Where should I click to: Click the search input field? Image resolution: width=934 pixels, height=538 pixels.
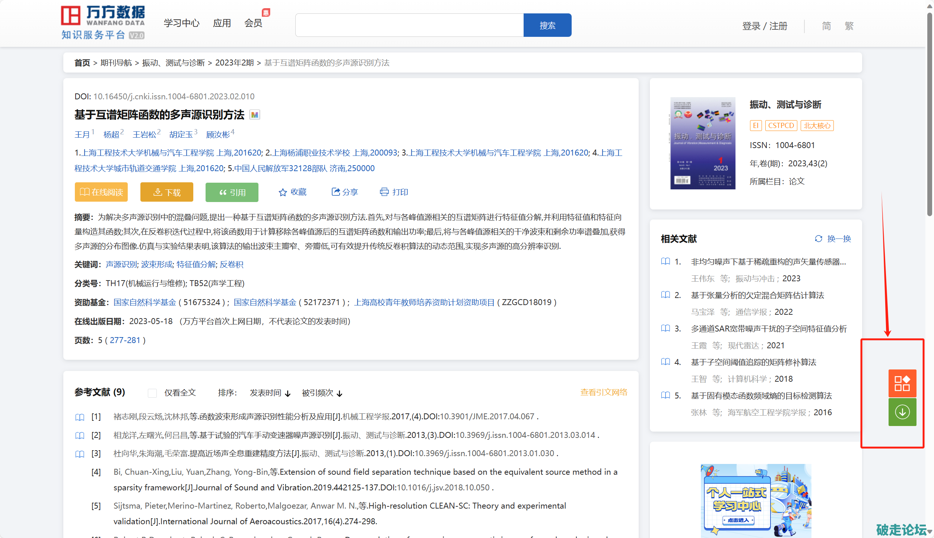409,25
